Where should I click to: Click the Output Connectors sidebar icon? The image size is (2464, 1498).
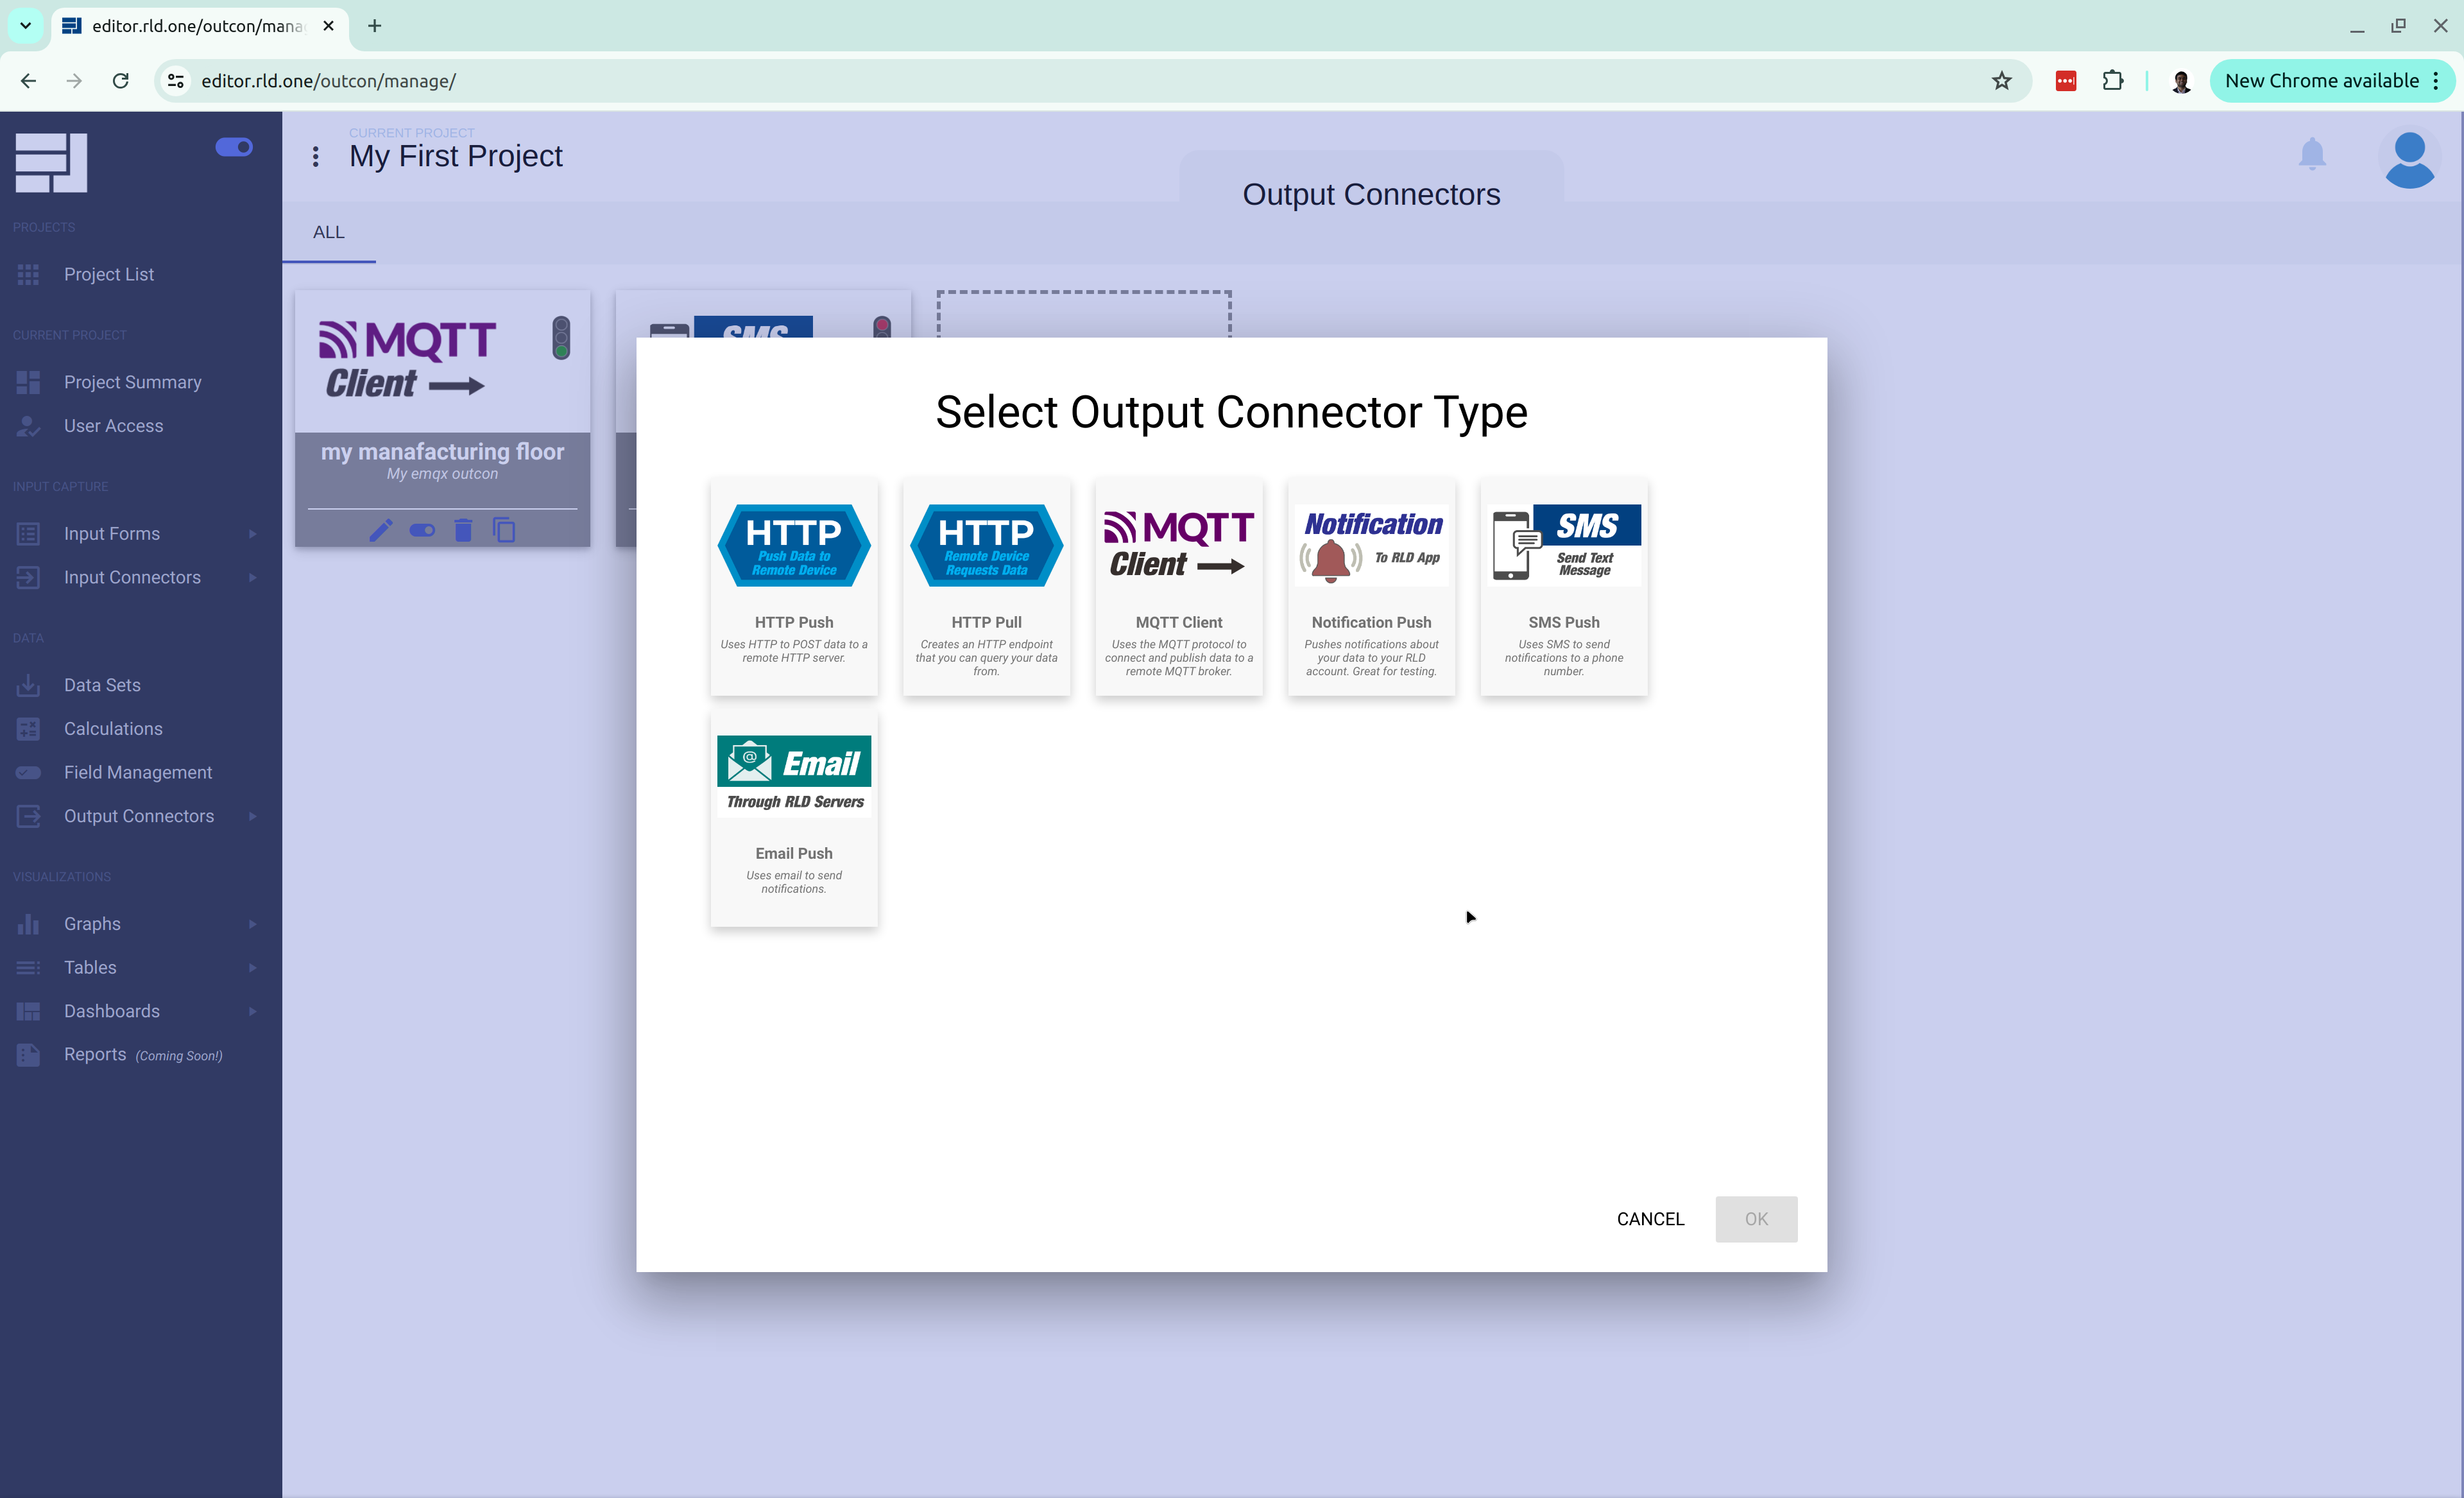tap(28, 816)
